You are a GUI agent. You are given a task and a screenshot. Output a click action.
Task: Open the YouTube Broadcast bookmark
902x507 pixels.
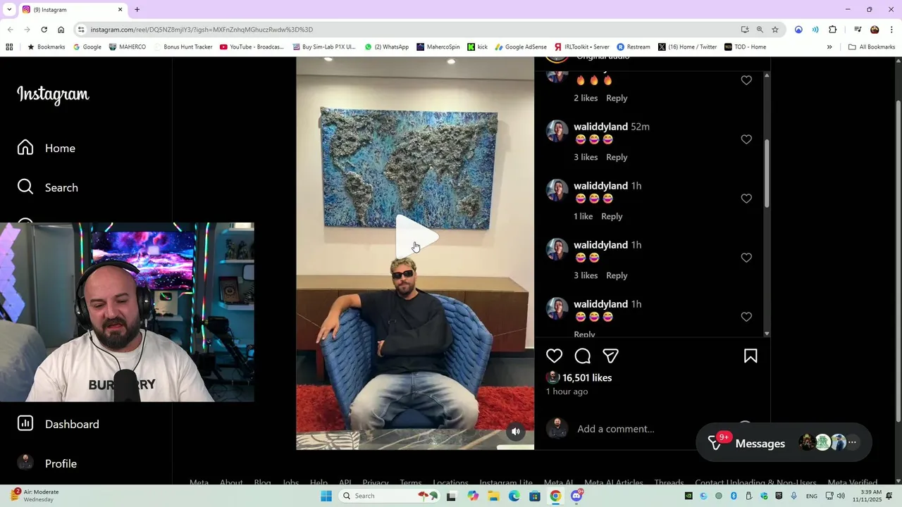pyautogui.click(x=252, y=47)
